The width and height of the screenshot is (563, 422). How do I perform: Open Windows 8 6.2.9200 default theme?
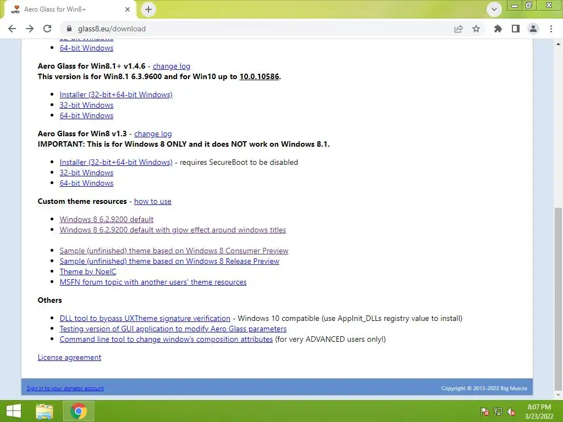coord(106,219)
